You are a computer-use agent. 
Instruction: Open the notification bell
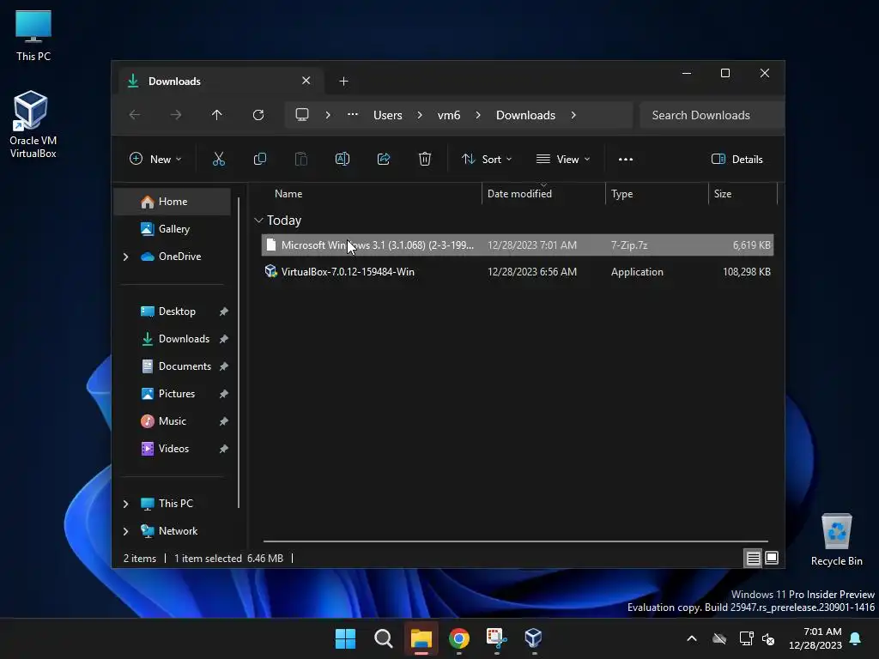click(x=856, y=638)
